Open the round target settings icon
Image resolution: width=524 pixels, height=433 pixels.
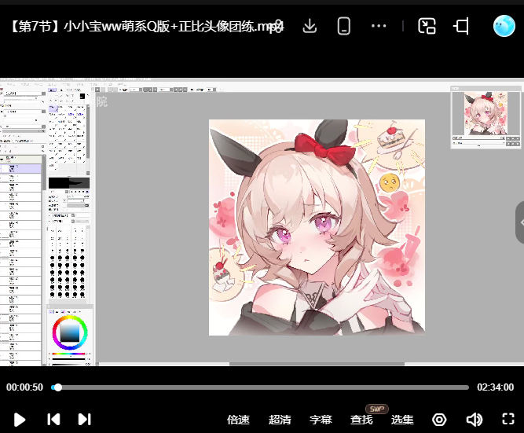pyautogui.click(x=439, y=420)
